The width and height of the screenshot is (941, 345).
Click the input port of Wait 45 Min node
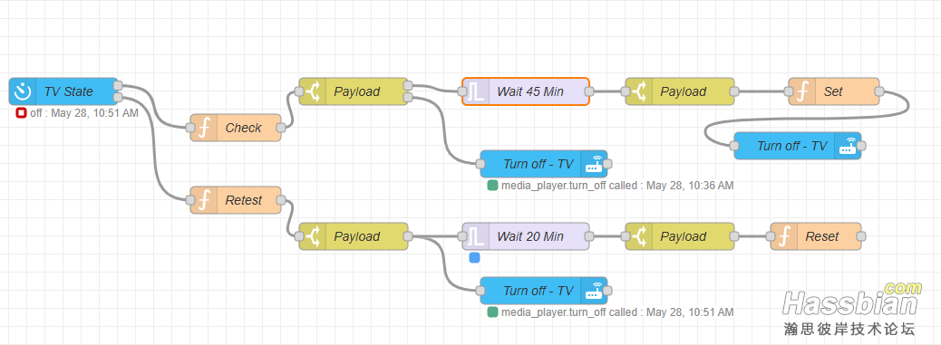(x=462, y=91)
